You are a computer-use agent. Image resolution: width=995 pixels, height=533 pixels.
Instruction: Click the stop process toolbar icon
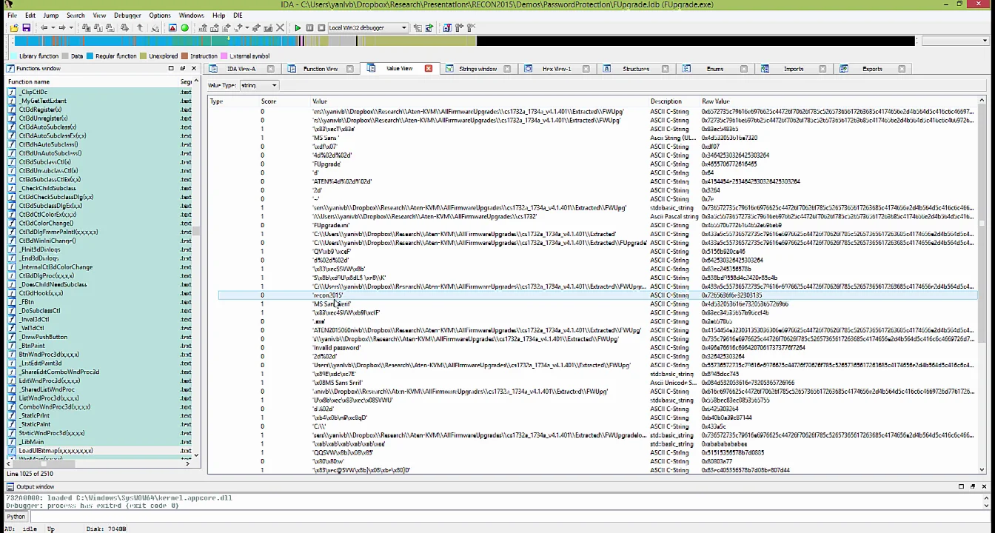[x=321, y=28]
